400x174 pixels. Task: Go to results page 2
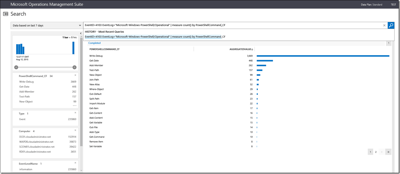click(x=376, y=152)
